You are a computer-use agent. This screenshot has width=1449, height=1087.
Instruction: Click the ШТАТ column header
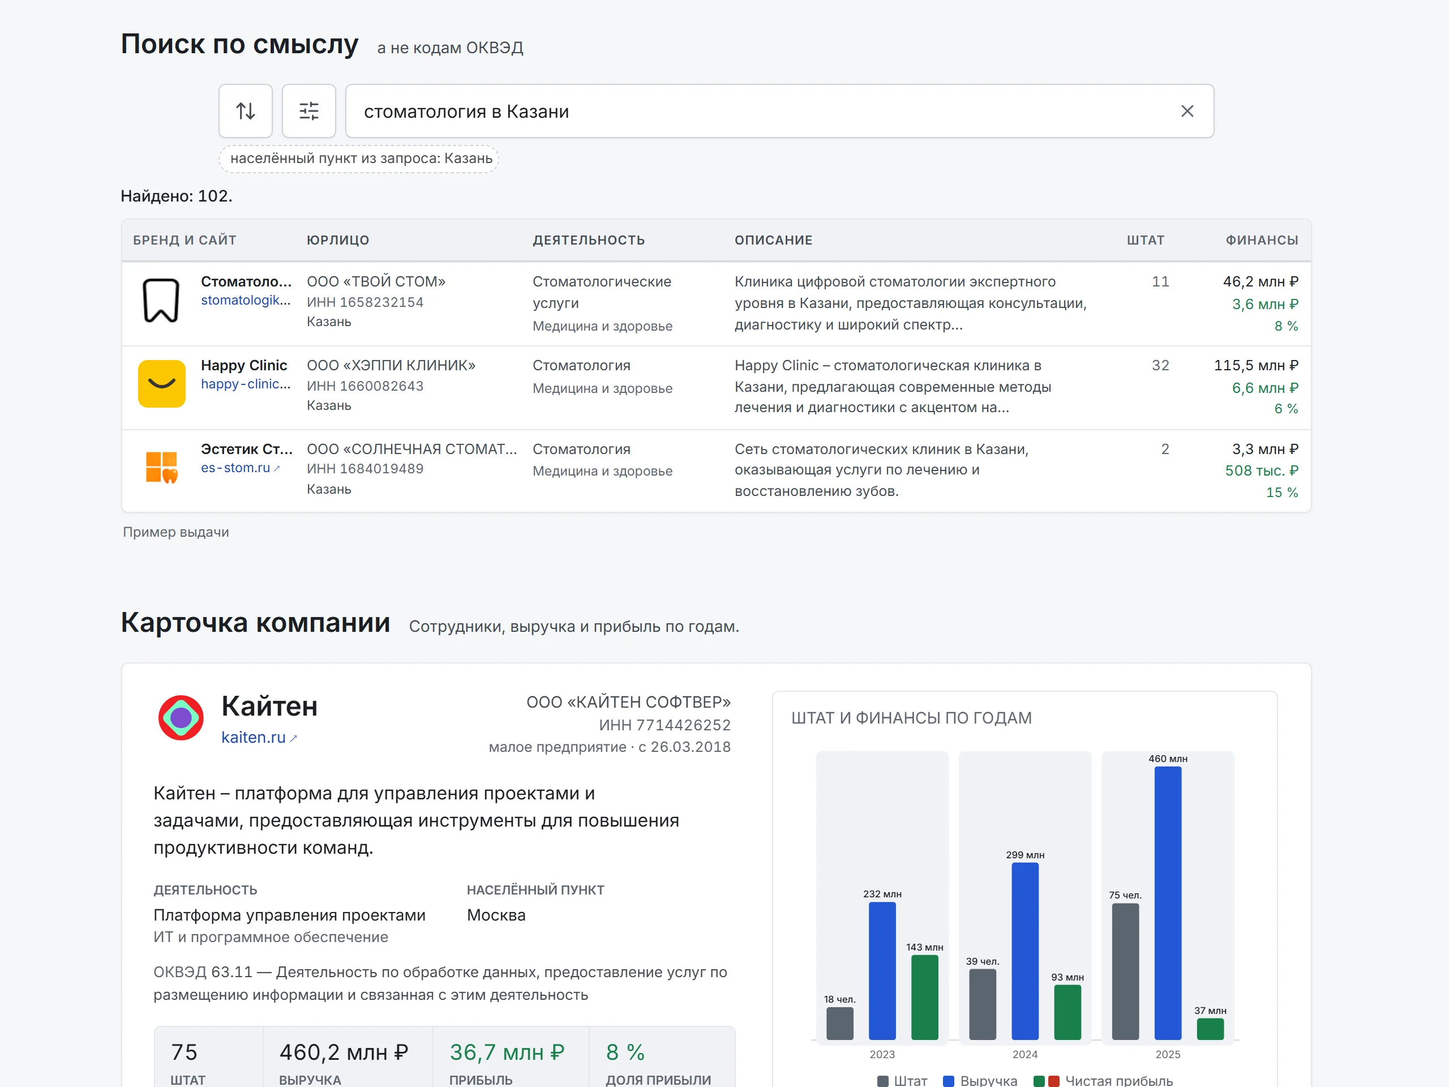click(1146, 240)
